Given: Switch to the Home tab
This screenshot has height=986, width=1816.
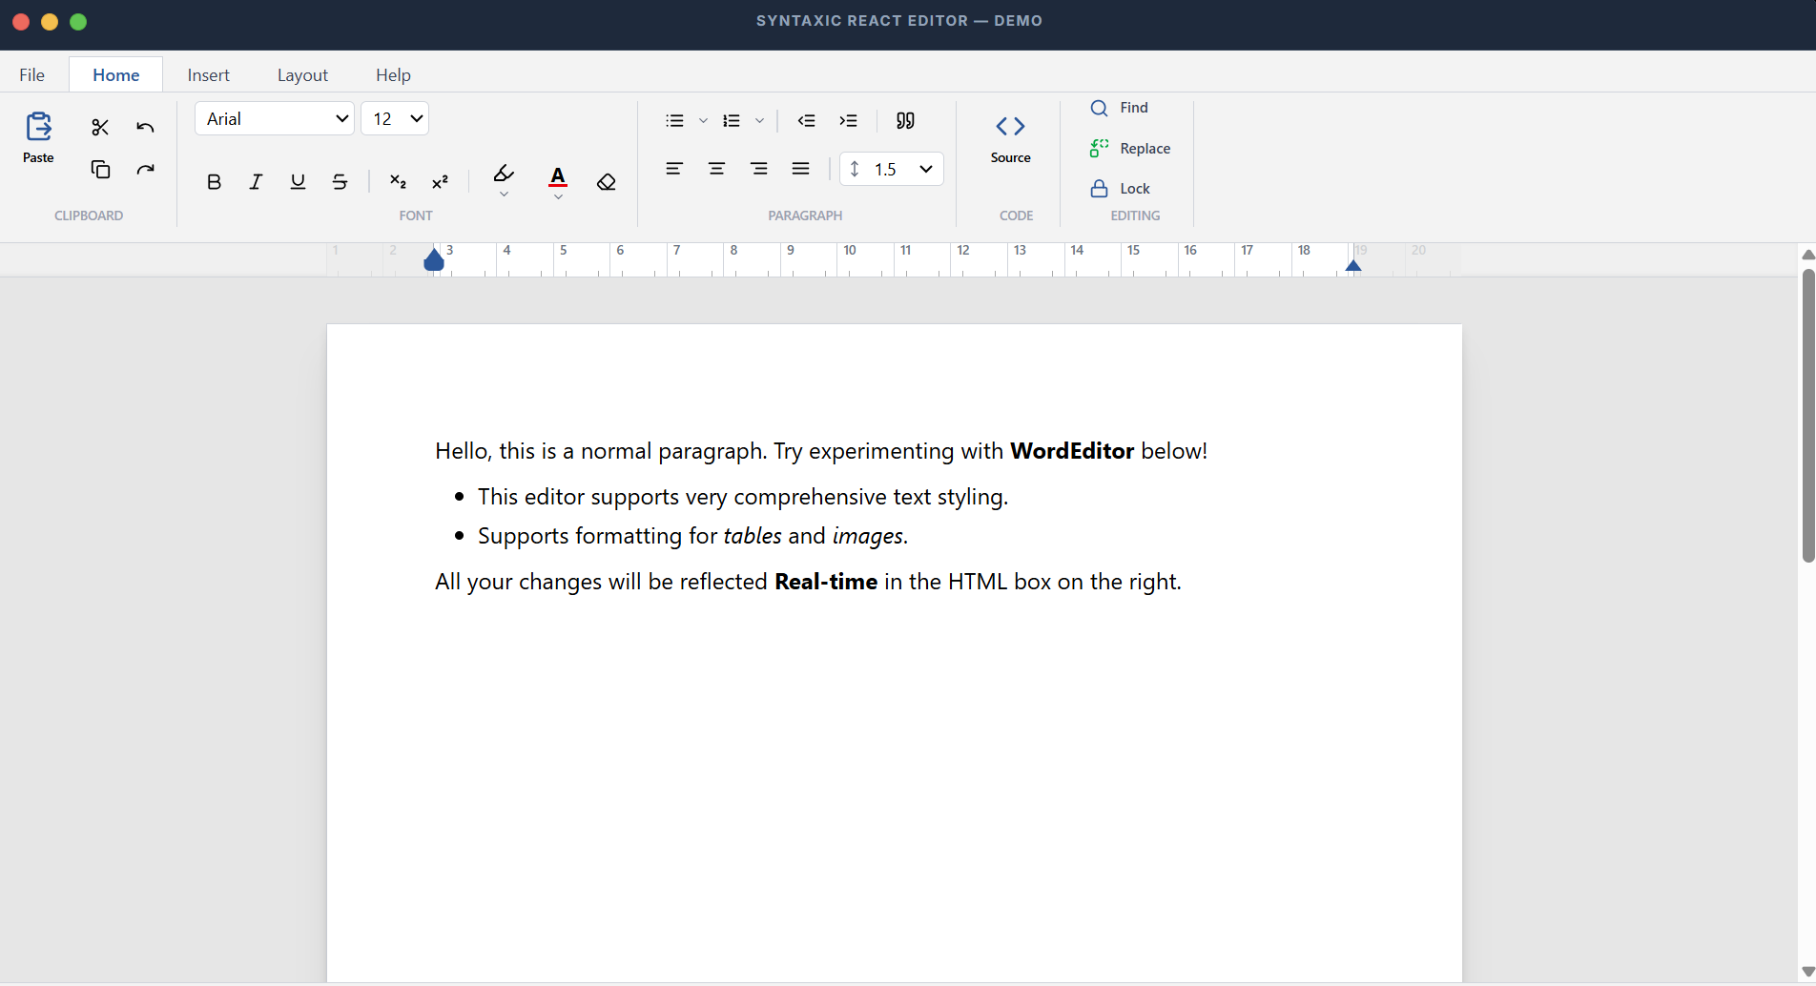Looking at the screenshot, I should pyautogui.click(x=115, y=74).
